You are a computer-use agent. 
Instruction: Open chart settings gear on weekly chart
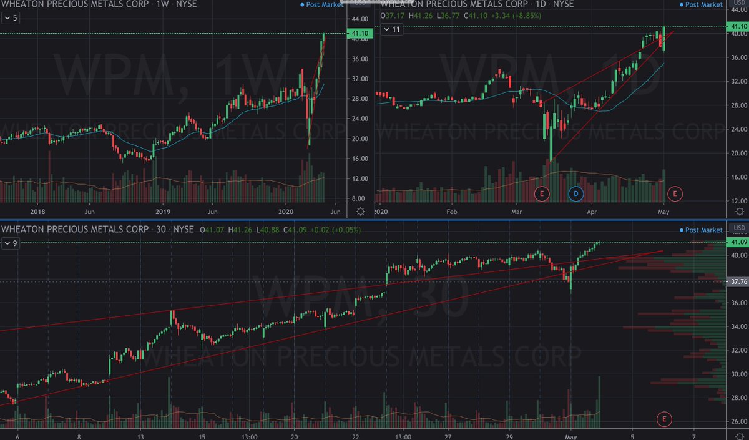coord(360,212)
